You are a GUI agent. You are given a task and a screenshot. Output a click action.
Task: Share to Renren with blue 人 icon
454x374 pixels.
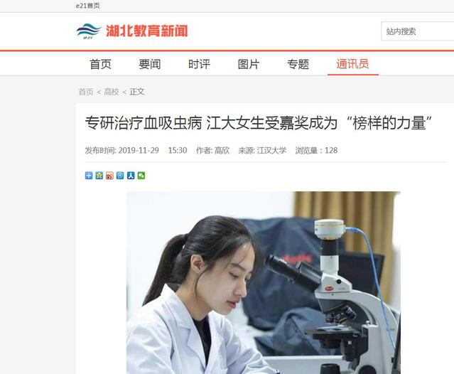coord(131,176)
